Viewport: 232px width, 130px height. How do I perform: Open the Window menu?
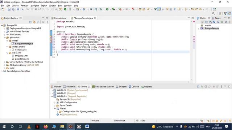[x=68, y=6]
